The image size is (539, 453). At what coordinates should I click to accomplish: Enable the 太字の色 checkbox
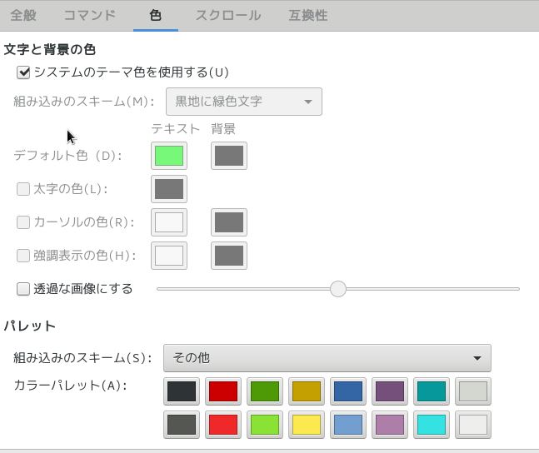coord(23,189)
